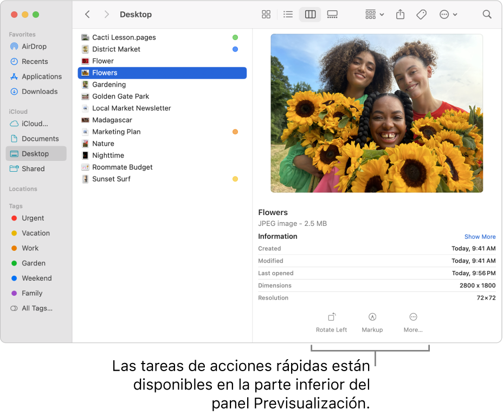Open AirDrop in the sidebar
The image size is (503, 415).
[34, 47]
